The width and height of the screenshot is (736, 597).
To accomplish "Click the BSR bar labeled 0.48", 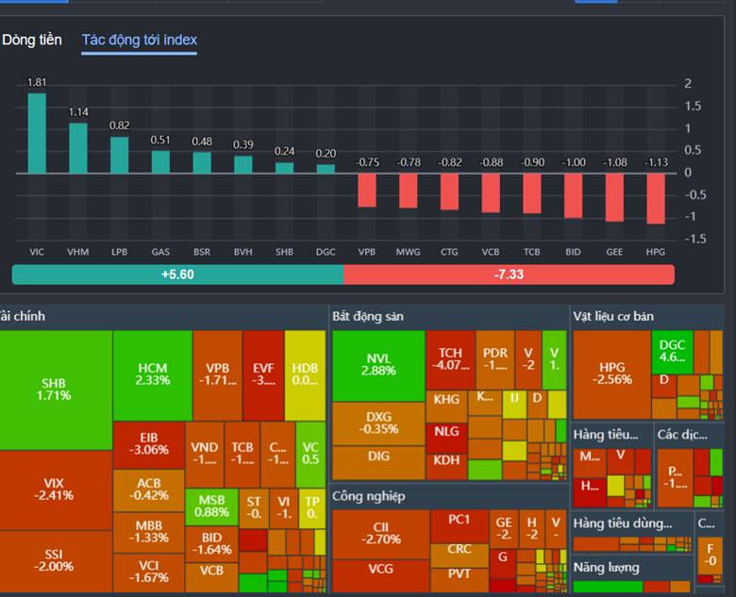I will [202, 163].
